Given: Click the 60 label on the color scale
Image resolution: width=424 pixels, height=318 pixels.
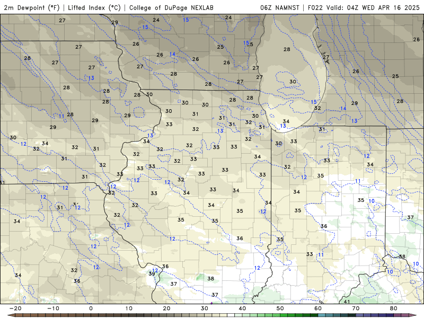Looking at the screenshot, I should click(x=318, y=308).
